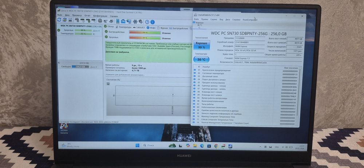The image size is (364, 168).
Task: Open Файл menu in Hard Disk Sentinel
Action: [60, 16]
